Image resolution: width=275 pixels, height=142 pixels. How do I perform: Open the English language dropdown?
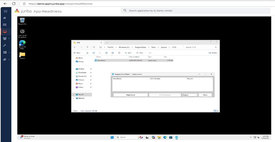coord(190,95)
